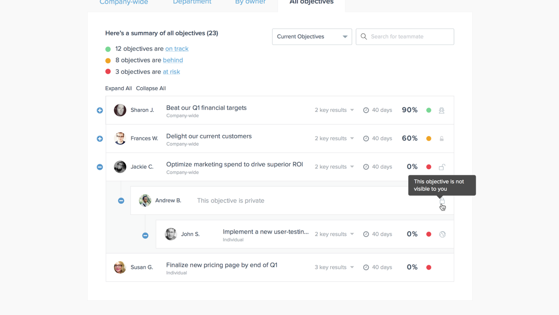The height and width of the screenshot is (315, 559).
Task: Click the open padlock on Jackie C.'s objective
Action: [x=441, y=167]
